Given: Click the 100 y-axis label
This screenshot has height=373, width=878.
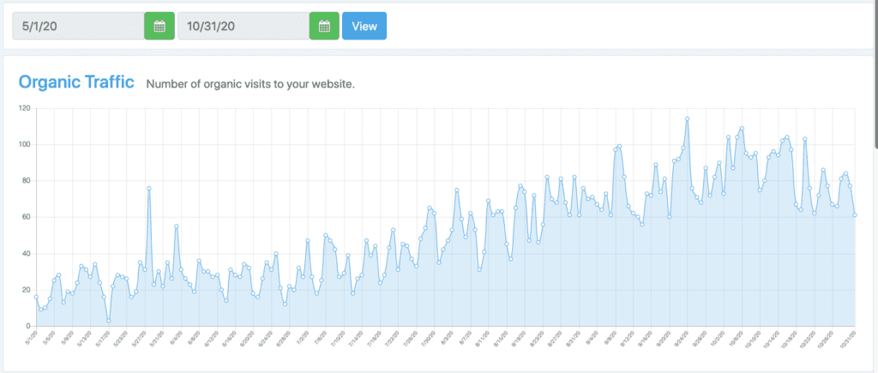Looking at the screenshot, I should pos(24,144).
